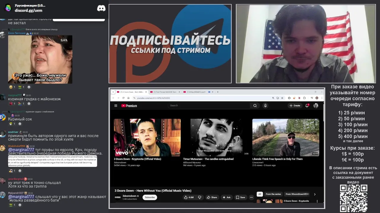This screenshot has height=213, width=380.
Task: Select From the series chip
Action: click(273, 194)
